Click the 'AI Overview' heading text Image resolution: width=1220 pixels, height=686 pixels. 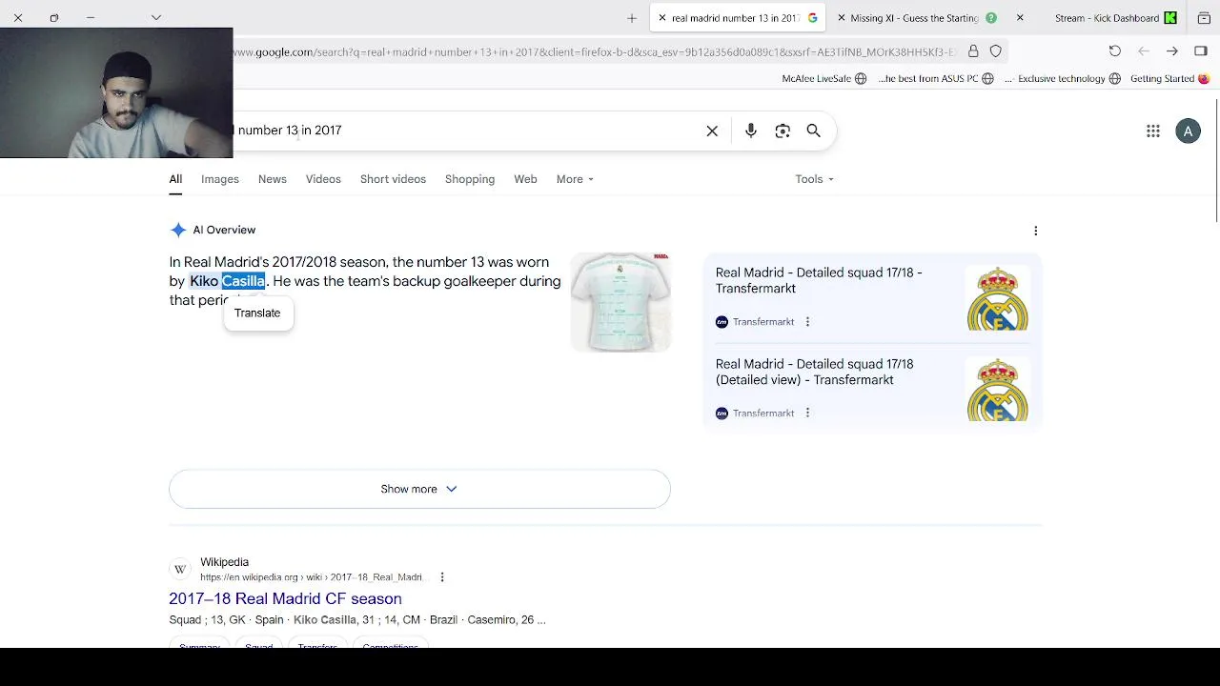pyautogui.click(x=224, y=230)
